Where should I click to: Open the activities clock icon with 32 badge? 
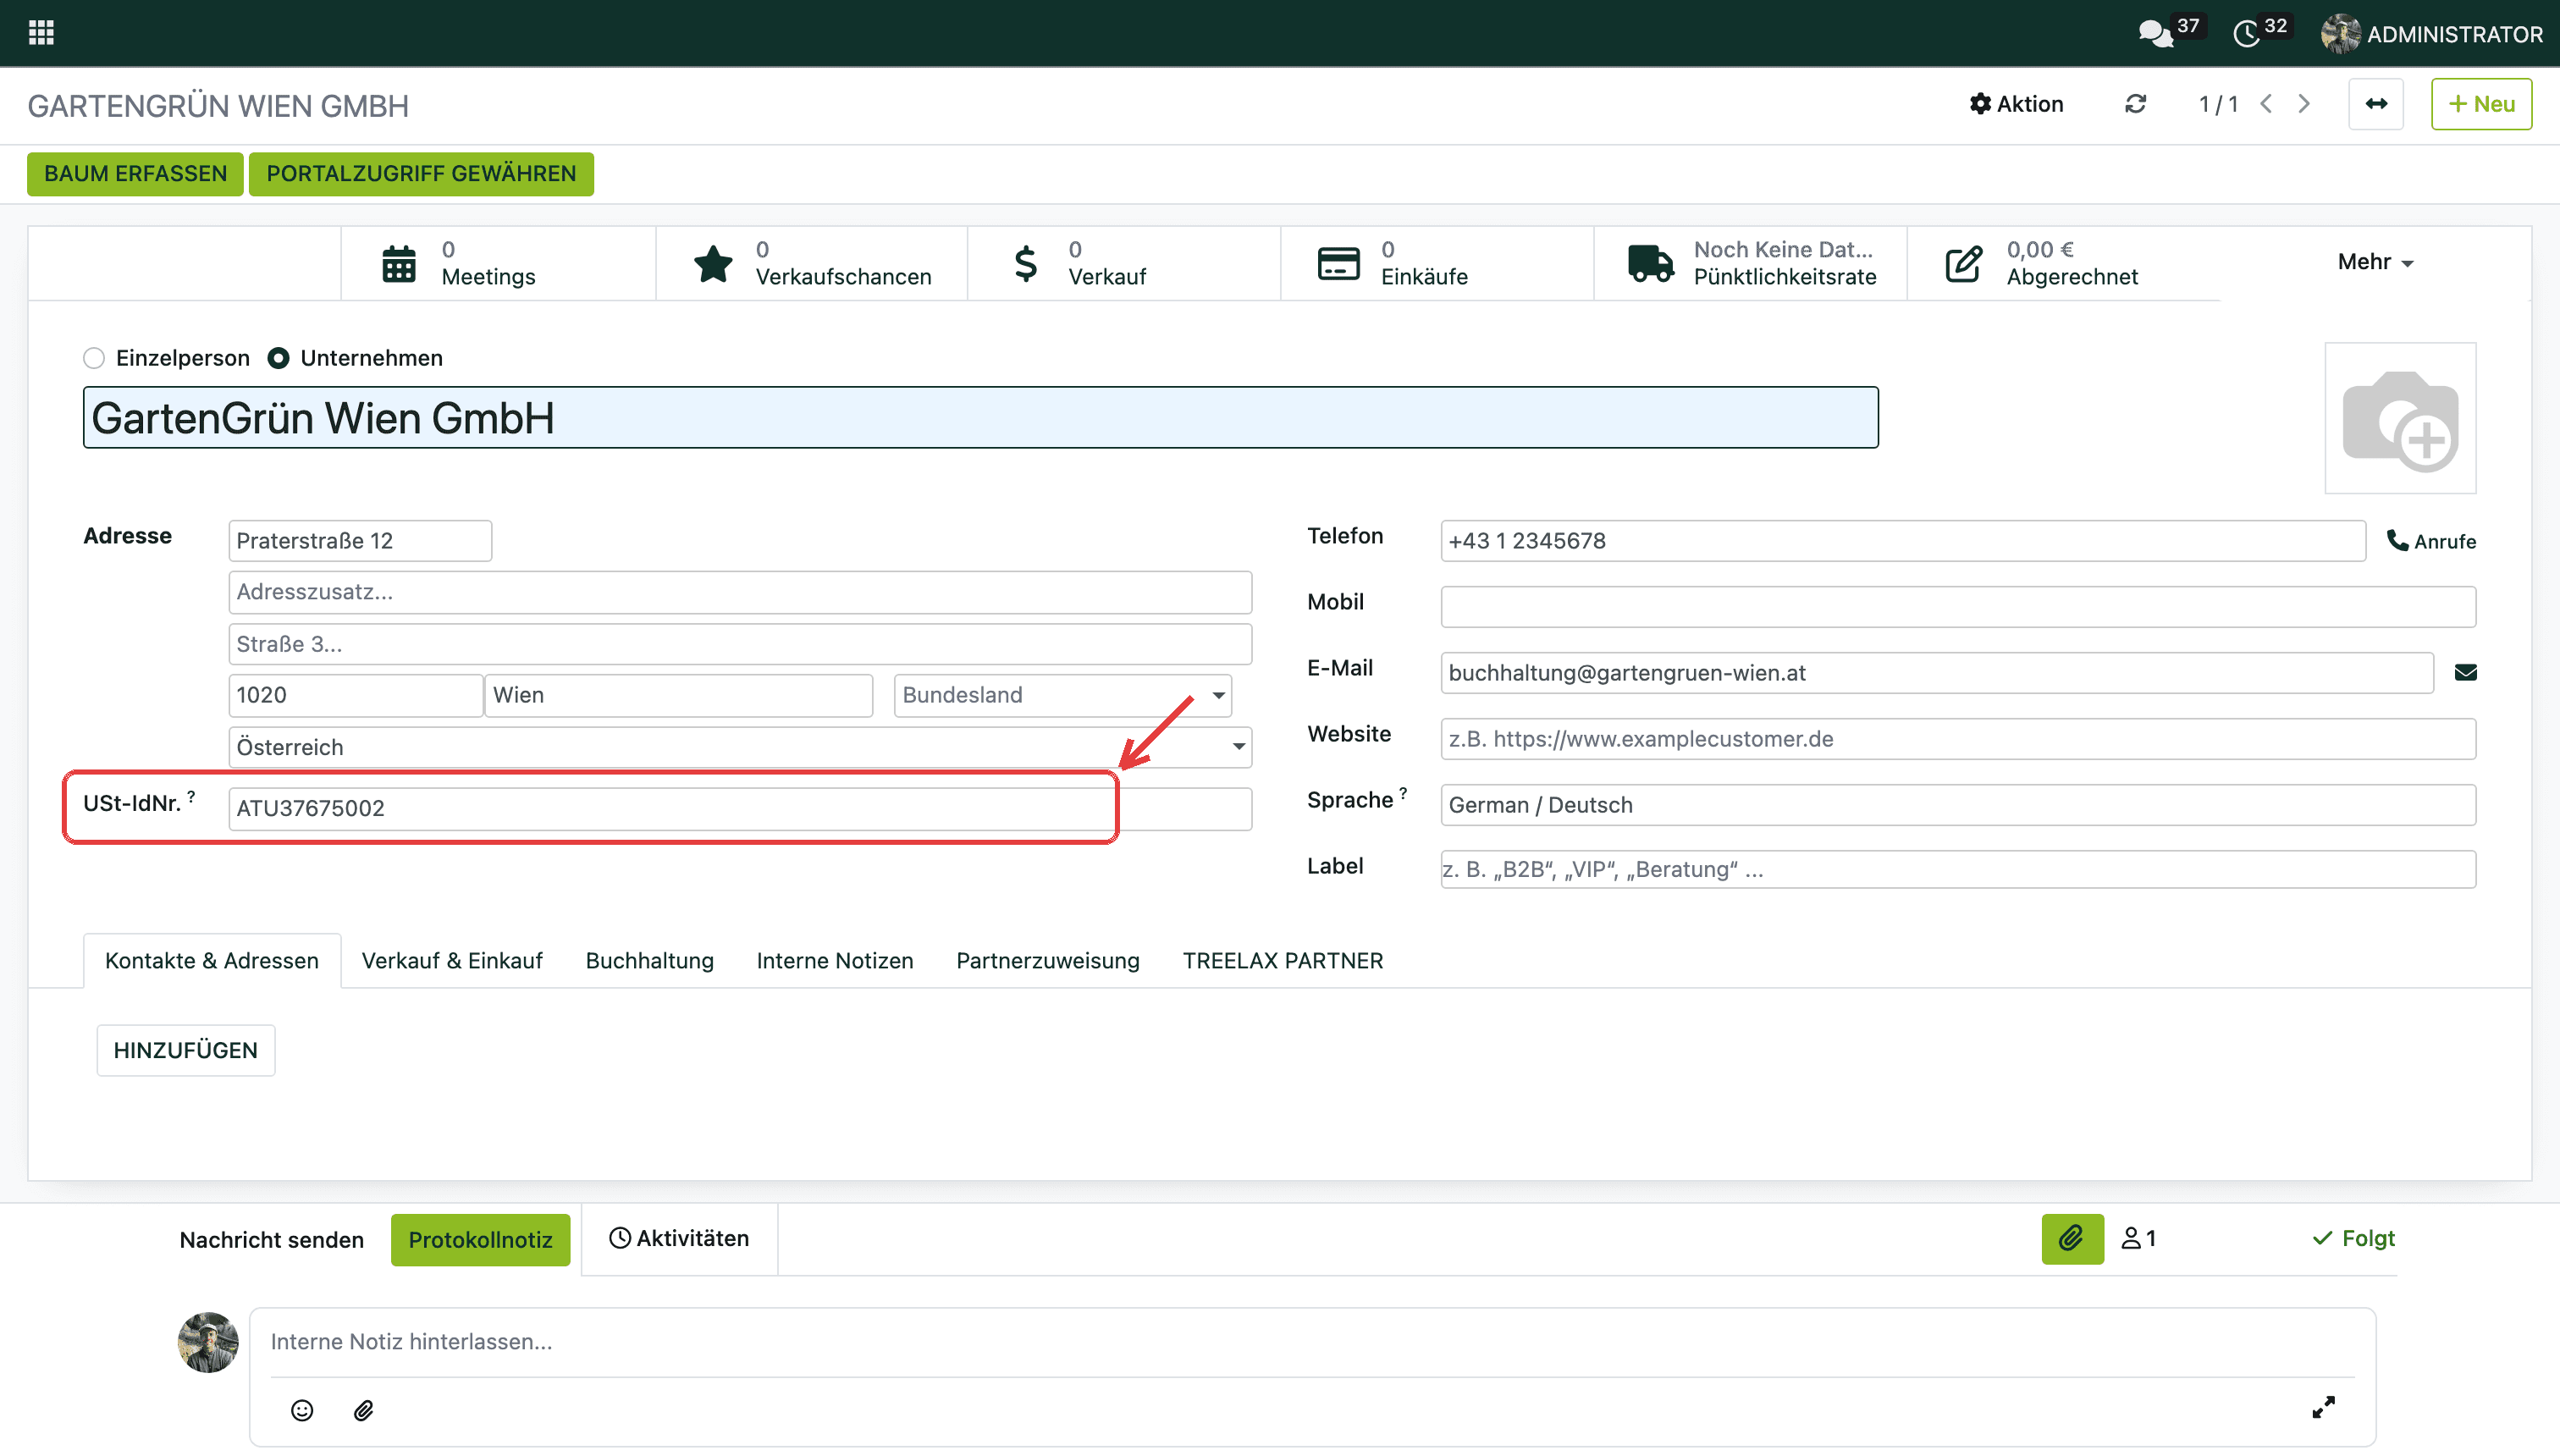click(x=2260, y=32)
